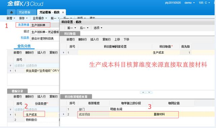Screen dimensions: 216x128
Task: Click 复制行 in 业务分类 section
Action: coord(53,53)
